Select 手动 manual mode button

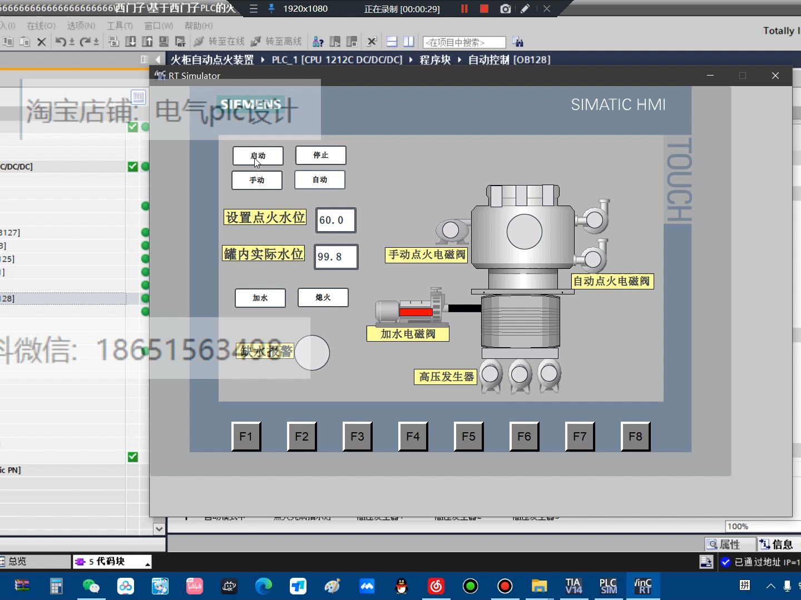click(x=257, y=180)
